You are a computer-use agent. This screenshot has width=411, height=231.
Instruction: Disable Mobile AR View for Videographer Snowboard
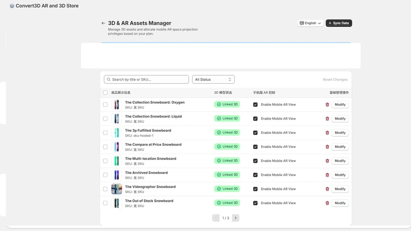(255, 189)
